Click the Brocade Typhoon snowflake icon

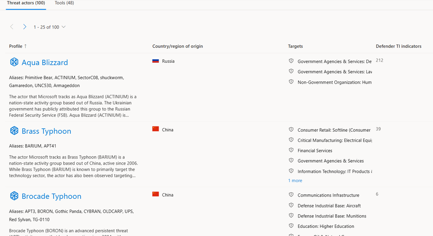coord(14,196)
